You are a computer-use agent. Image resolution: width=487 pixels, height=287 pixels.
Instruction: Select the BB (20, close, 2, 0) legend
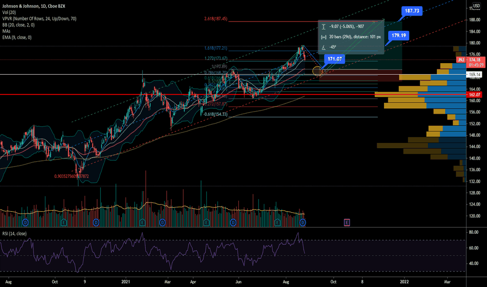(18, 25)
